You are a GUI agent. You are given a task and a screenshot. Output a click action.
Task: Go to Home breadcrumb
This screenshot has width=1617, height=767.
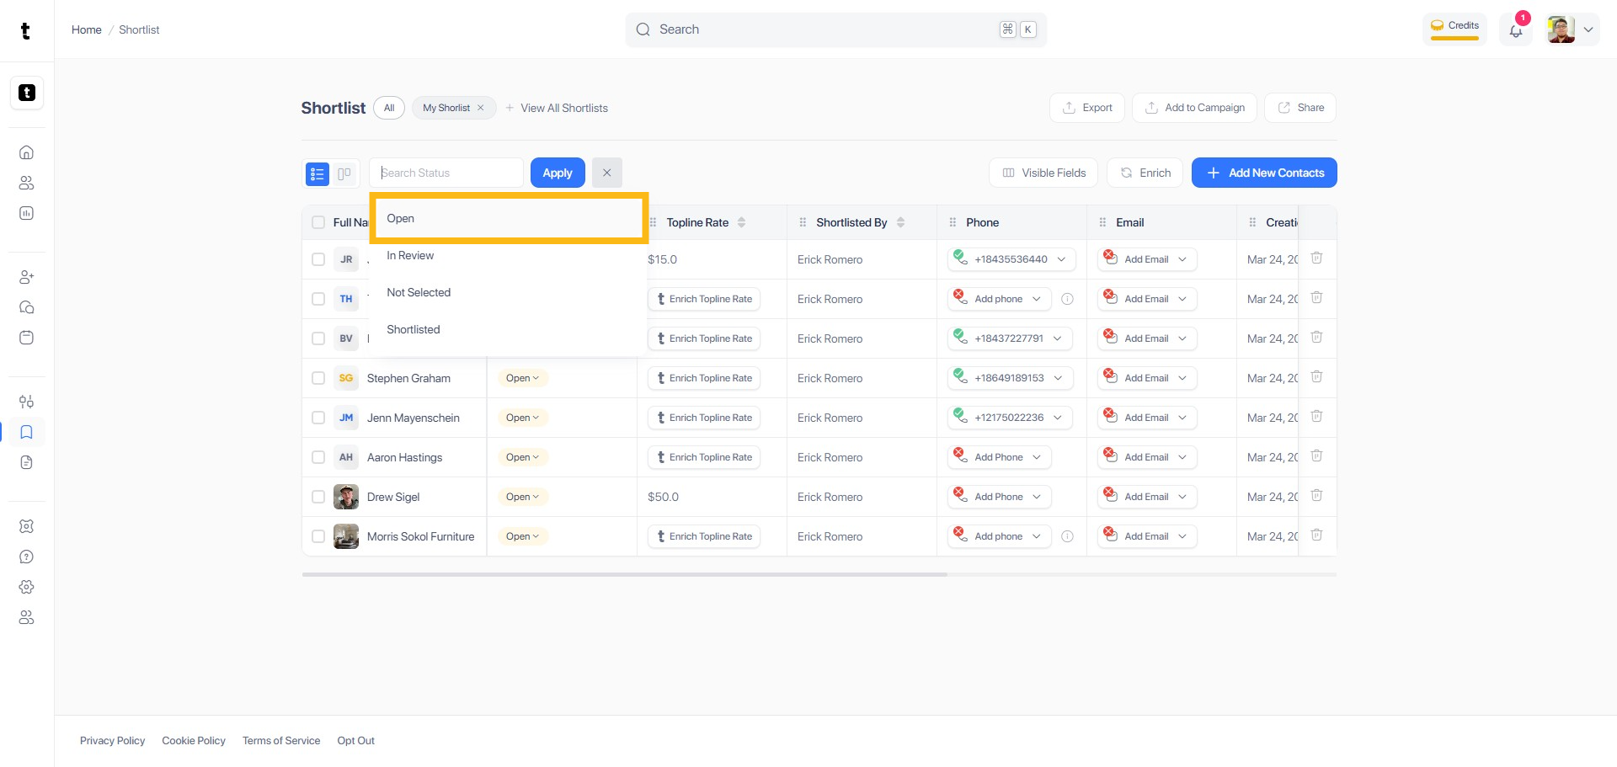click(87, 29)
